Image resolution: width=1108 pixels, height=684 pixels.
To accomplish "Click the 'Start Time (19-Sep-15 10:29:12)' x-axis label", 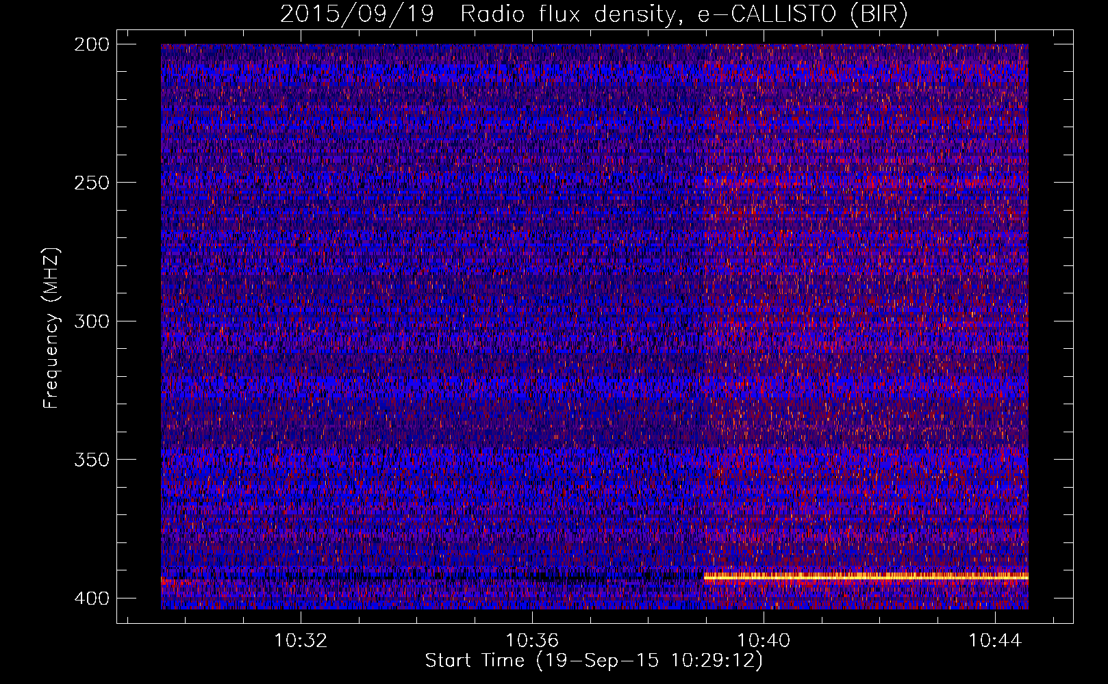I will coord(594,661).
